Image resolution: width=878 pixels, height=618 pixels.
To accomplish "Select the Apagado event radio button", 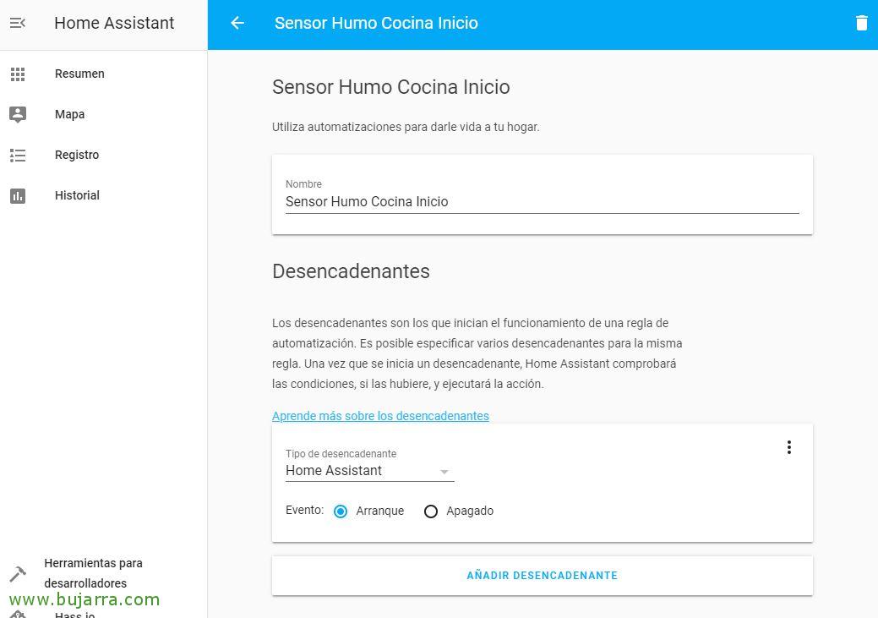I will 431,511.
